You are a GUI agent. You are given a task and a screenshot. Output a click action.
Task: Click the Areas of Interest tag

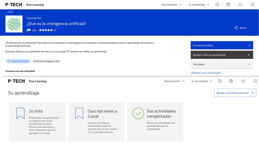pos(18,61)
